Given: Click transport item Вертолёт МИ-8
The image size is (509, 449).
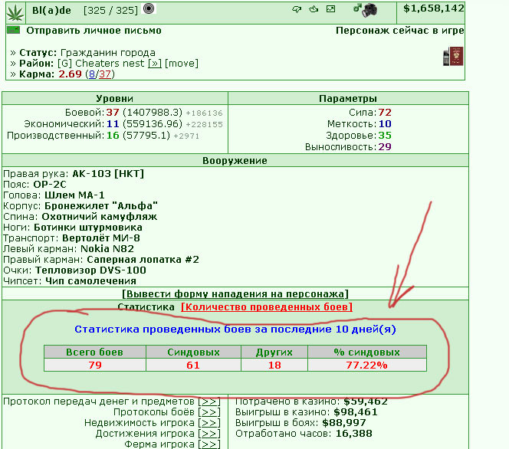Looking at the screenshot, I should (101, 238).
